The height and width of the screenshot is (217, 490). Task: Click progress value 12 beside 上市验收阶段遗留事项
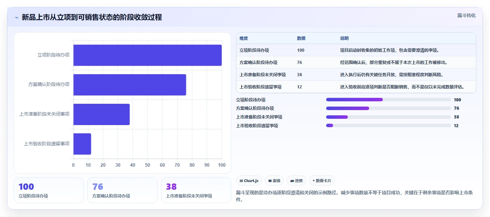tap(456, 126)
